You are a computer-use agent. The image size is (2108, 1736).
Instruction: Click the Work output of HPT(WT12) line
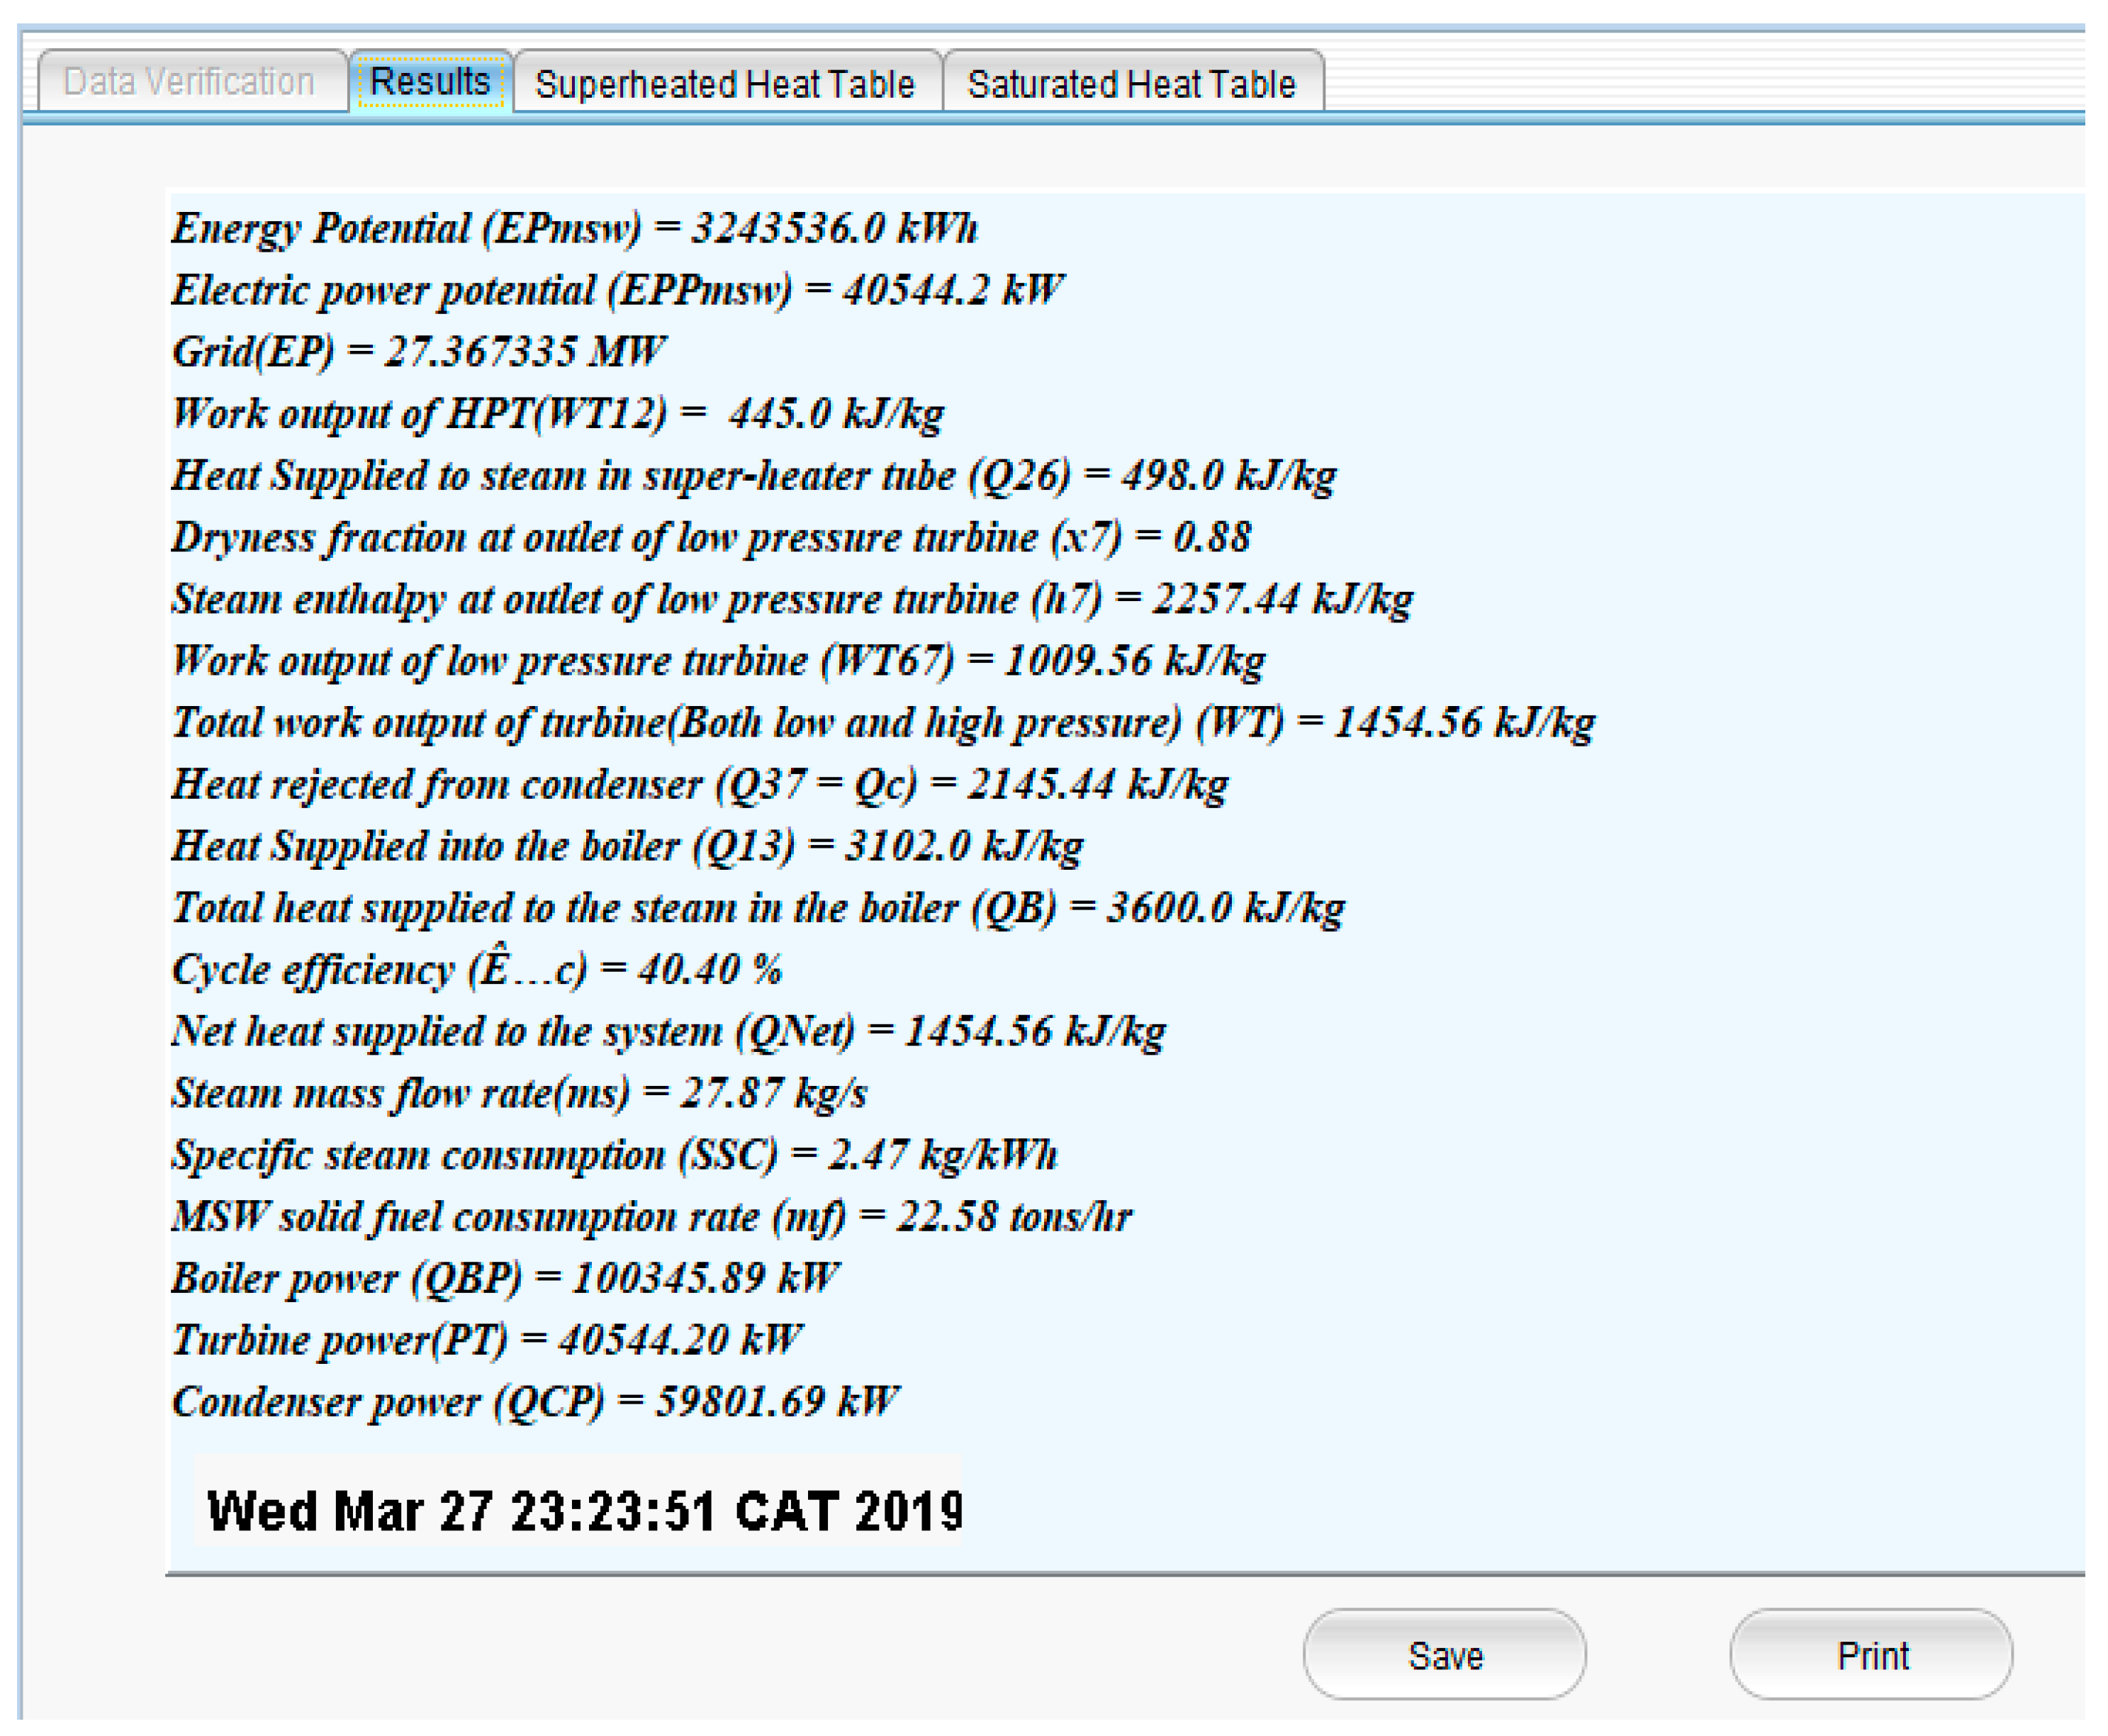coord(557,413)
